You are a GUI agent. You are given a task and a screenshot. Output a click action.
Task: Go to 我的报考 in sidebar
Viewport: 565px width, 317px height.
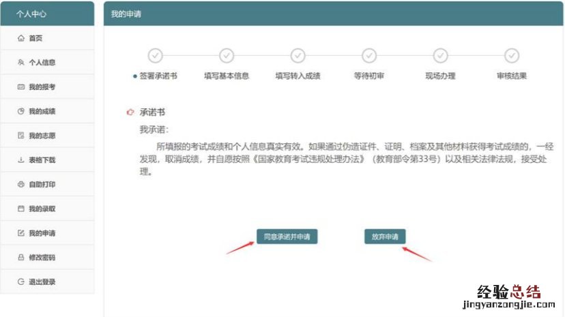click(x=47, y=87)
